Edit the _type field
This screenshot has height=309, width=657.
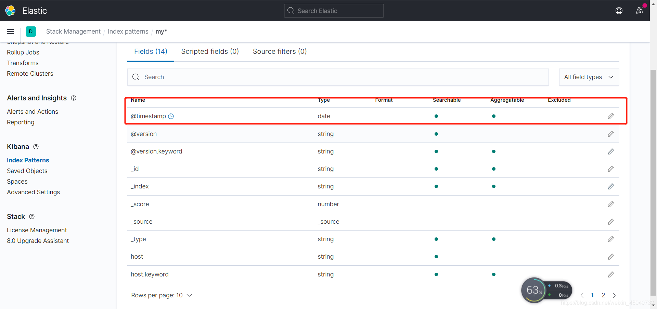click(x=611, y=239)
